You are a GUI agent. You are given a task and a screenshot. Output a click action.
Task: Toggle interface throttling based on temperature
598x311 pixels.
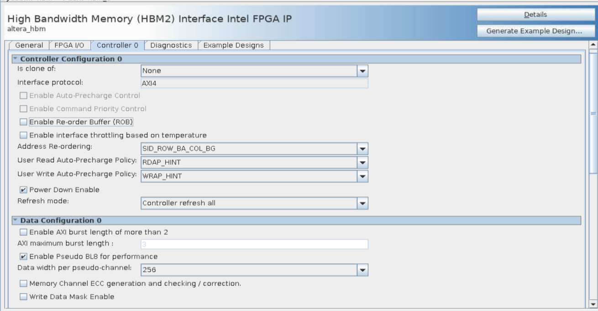(24, 135)
